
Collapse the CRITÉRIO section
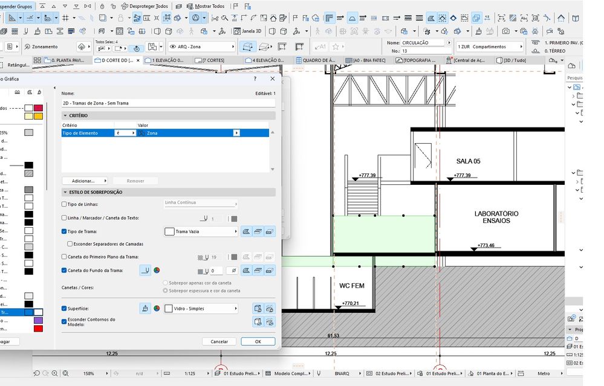tap(65, 115)
